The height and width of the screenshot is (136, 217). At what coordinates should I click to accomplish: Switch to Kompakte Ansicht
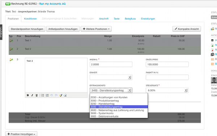187,29
